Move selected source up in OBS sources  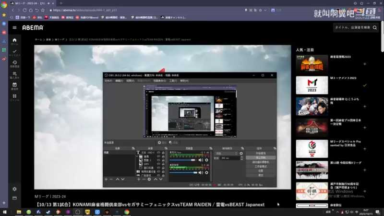(156, 179)
